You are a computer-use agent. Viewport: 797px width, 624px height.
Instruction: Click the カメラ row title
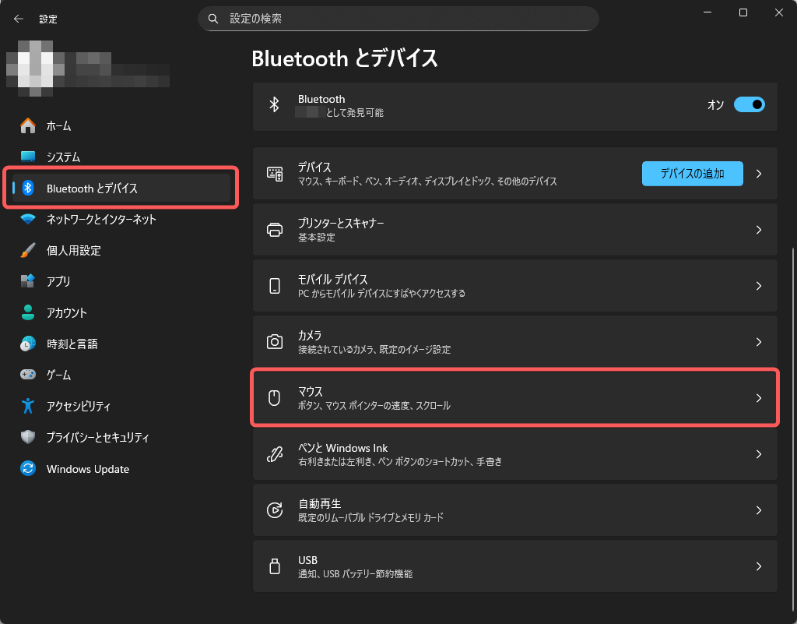pos(310,336)
